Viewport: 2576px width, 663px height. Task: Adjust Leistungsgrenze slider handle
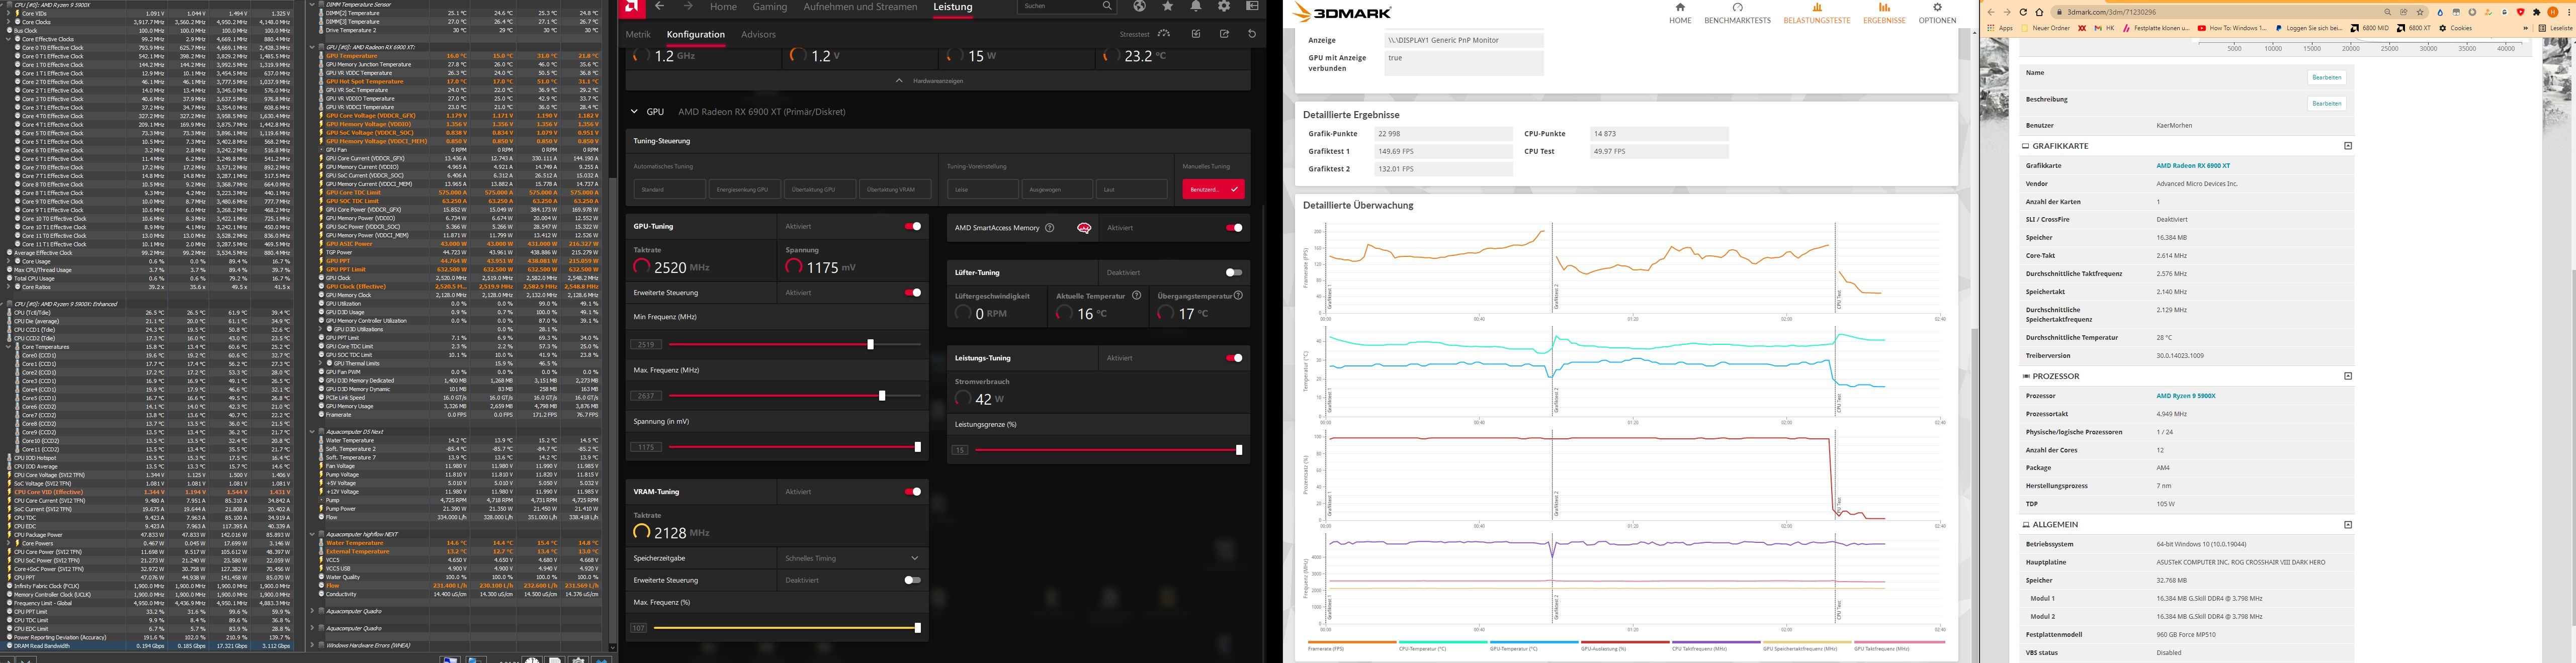tap(1239, 450)
